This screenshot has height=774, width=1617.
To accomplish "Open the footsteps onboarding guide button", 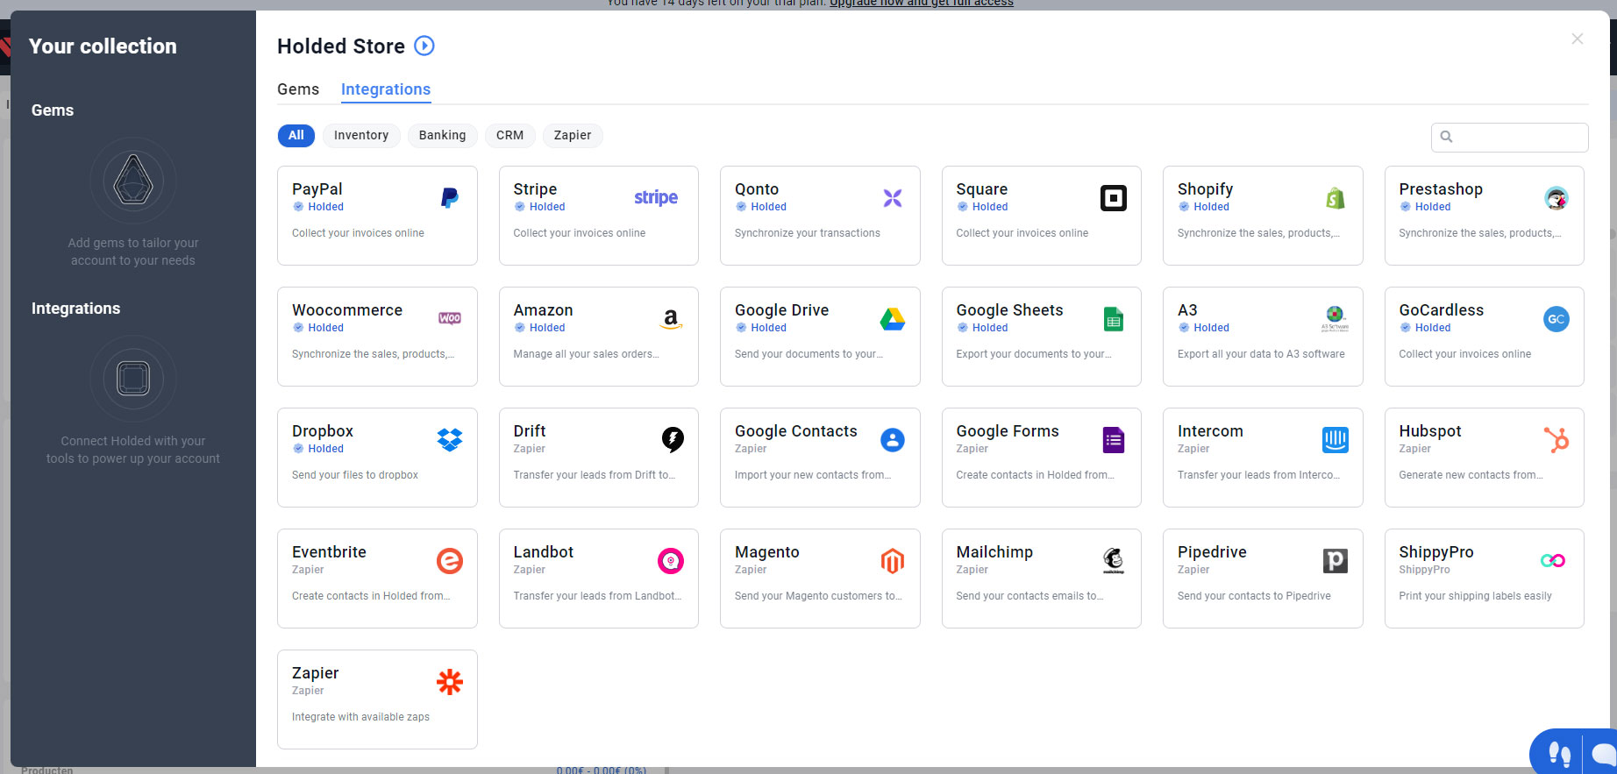I will tap(1559, 754).
